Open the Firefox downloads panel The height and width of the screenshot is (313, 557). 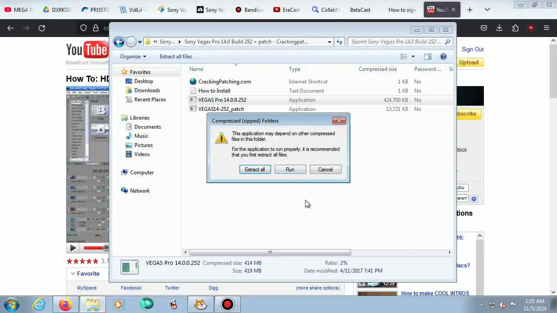[x=500, y=28]
